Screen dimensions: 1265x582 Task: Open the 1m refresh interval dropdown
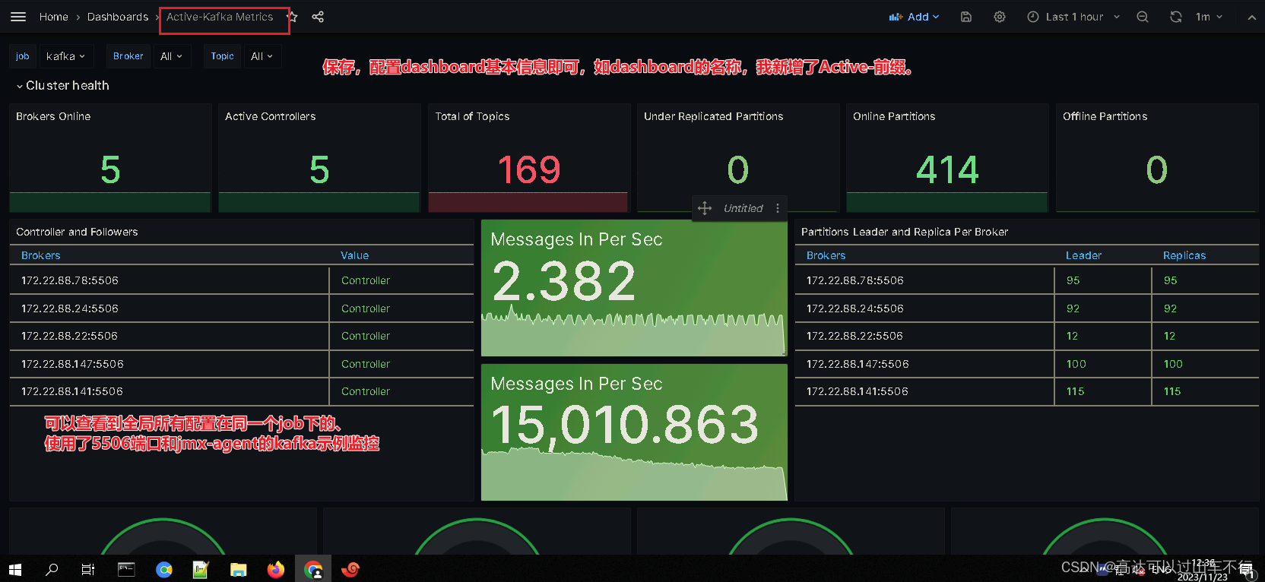point(1209,17)
